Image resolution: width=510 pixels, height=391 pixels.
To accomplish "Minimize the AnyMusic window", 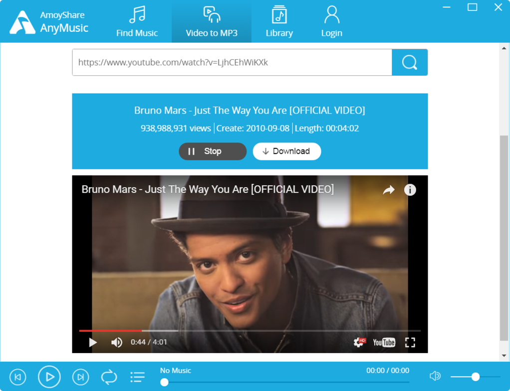I will point(447,7).
